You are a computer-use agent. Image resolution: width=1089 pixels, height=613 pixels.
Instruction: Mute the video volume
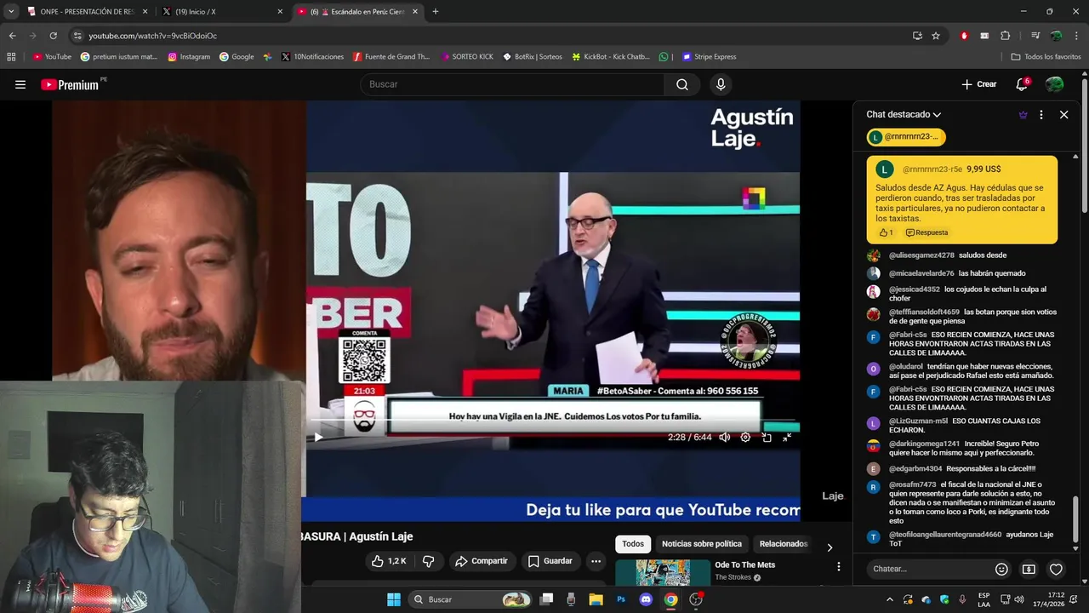pos(725,437)
